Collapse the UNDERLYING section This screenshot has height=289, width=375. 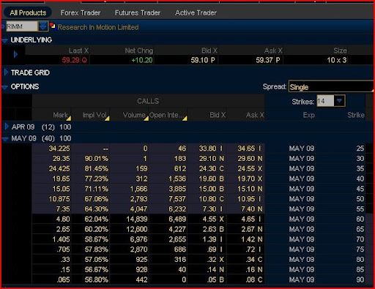[4, 41]
